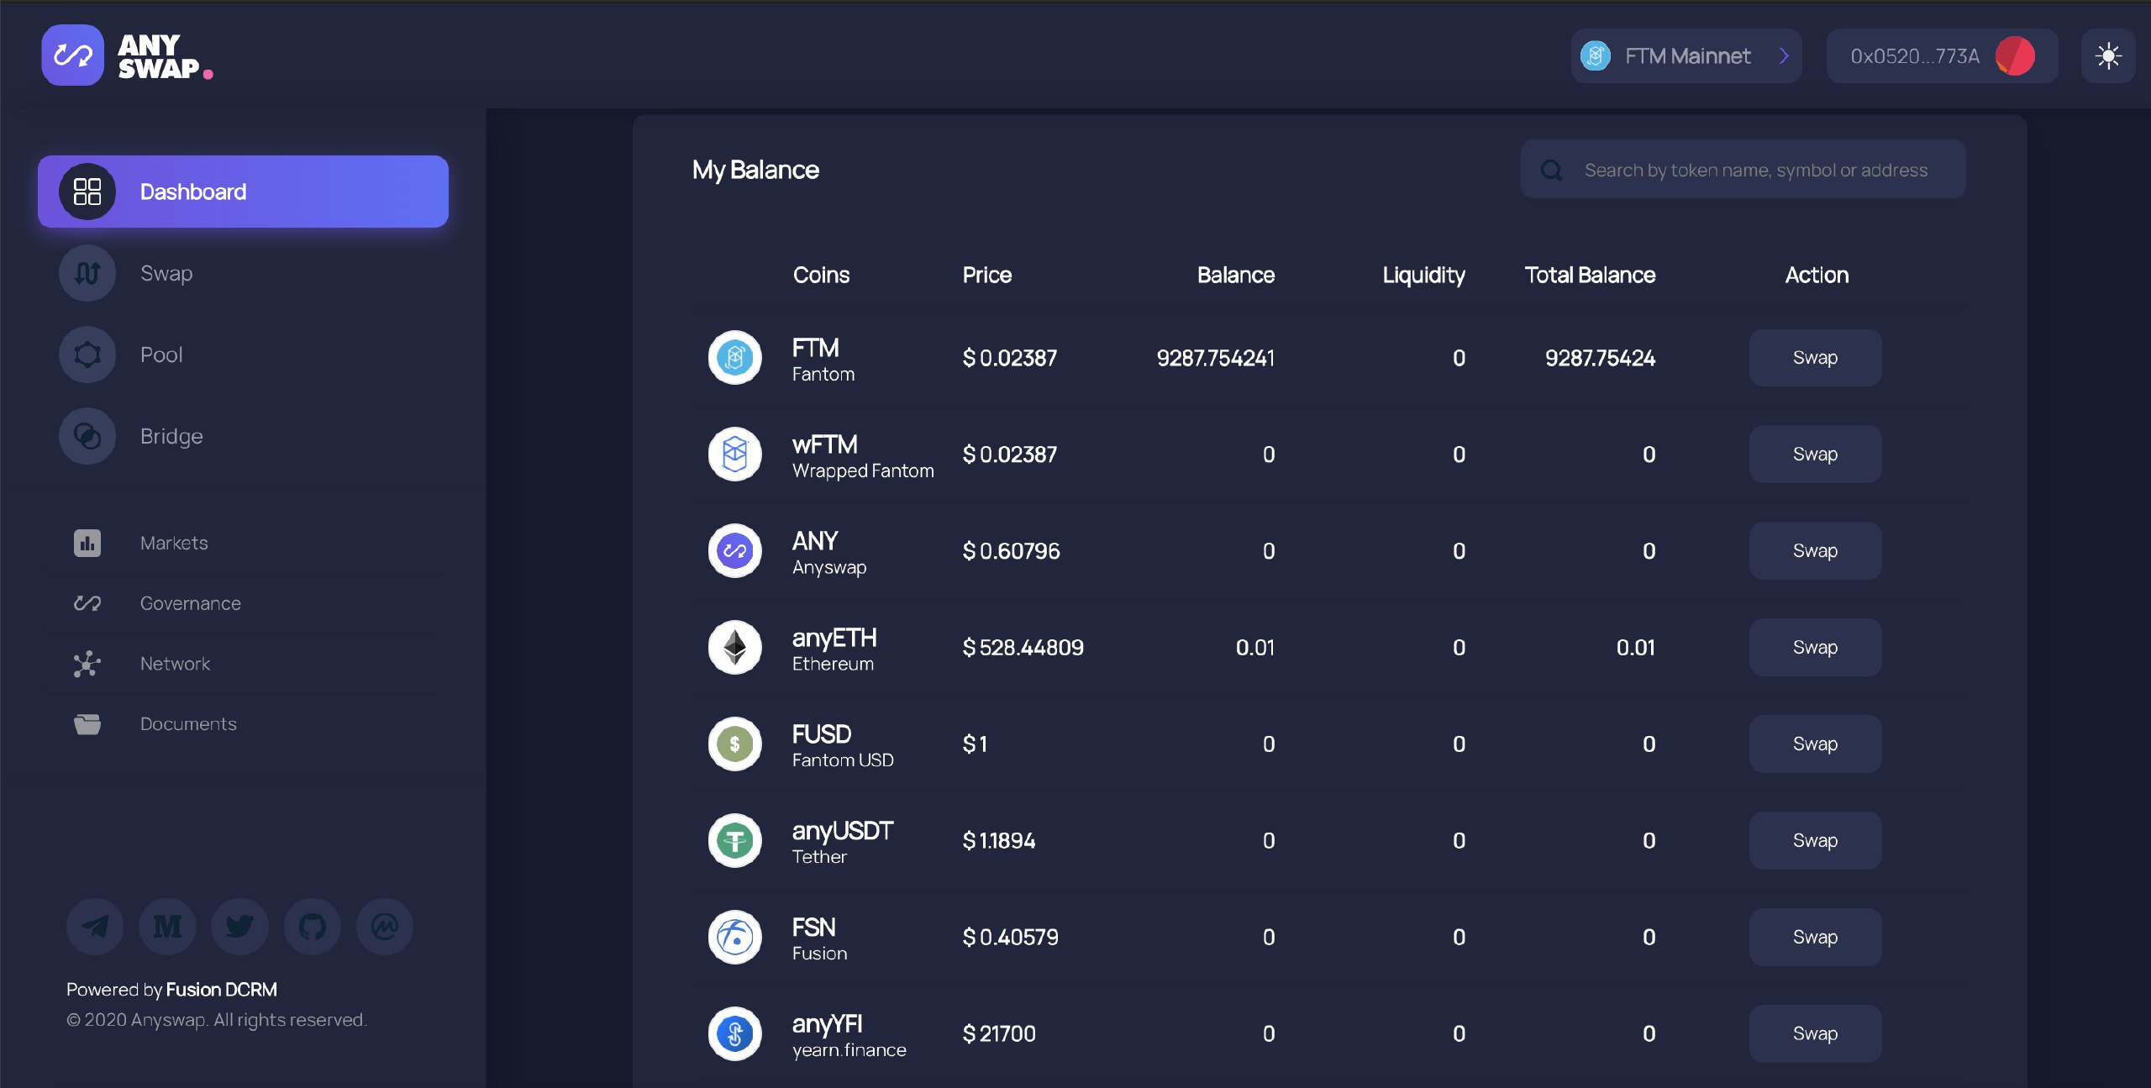
Task: Go to the Pool section
Action: point(160,355)
